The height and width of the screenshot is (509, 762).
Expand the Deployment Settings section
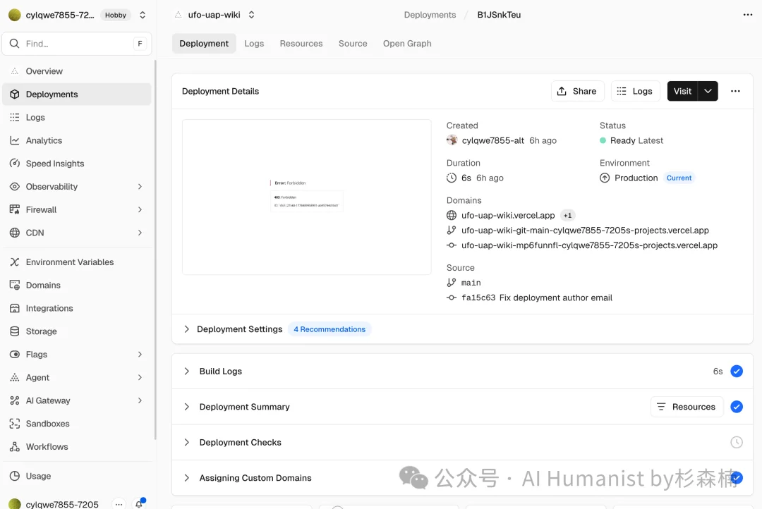186,329
